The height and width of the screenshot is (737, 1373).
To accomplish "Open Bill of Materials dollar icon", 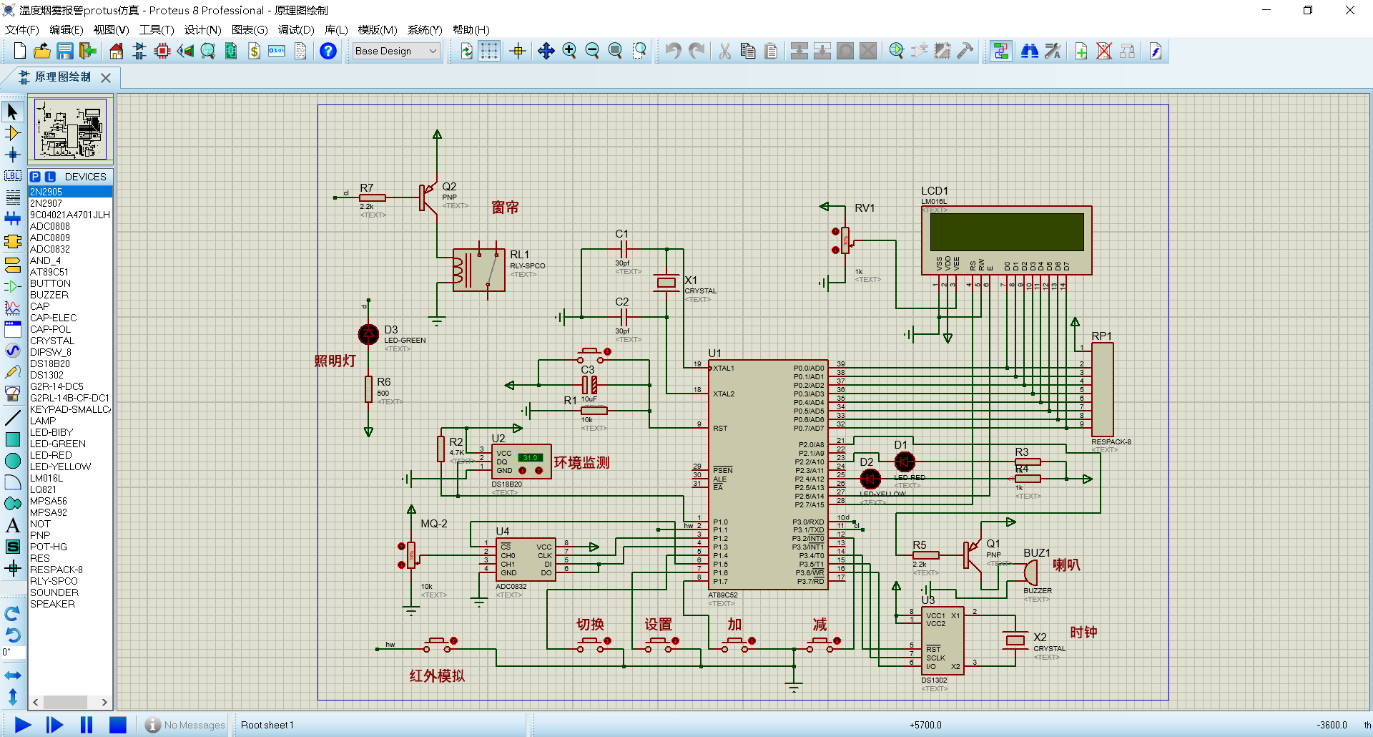I will click(254, 51).
